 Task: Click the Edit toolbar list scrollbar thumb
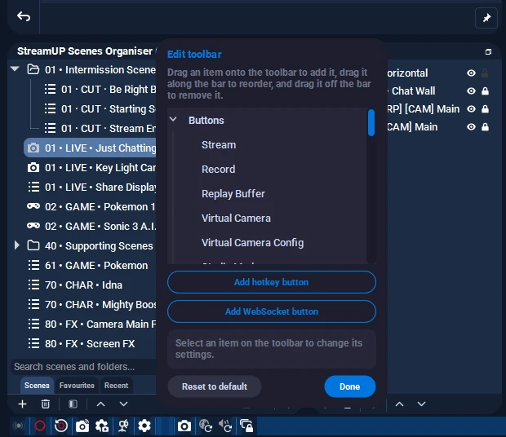pos(371,122)
